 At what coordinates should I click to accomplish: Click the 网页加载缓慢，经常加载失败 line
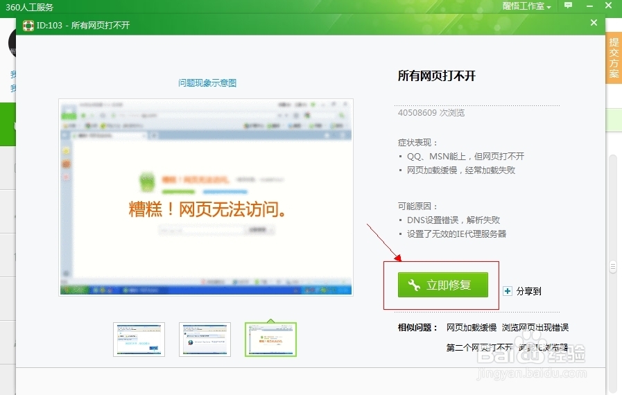tap(461, 170)
